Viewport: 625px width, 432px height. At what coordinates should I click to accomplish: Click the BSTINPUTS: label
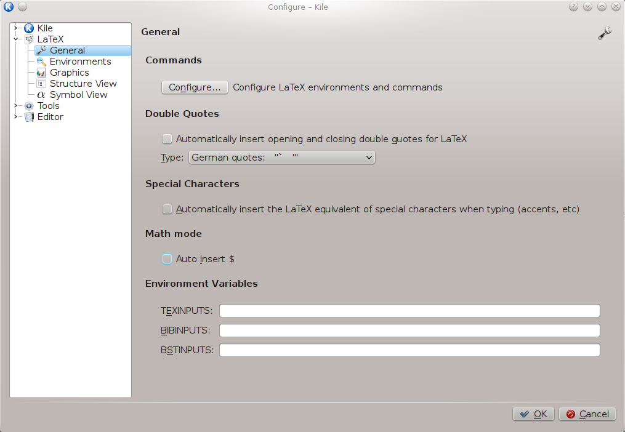[187, 350]
